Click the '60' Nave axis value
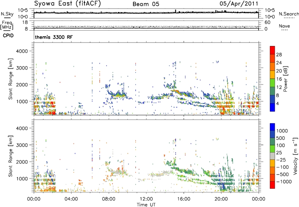This screenshot has height=207, width=299. [267, 22]
